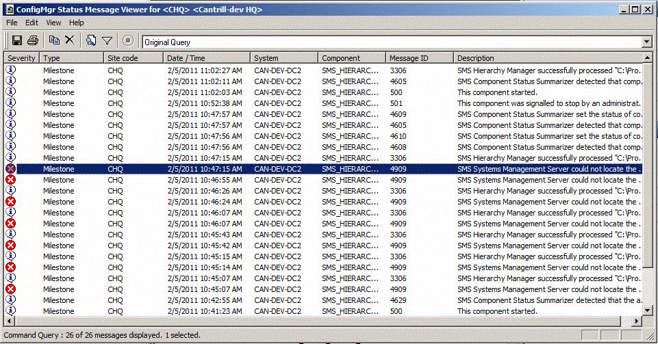Select message ID 4629 cell
658x344 pixels.
(x=398, y=300)
